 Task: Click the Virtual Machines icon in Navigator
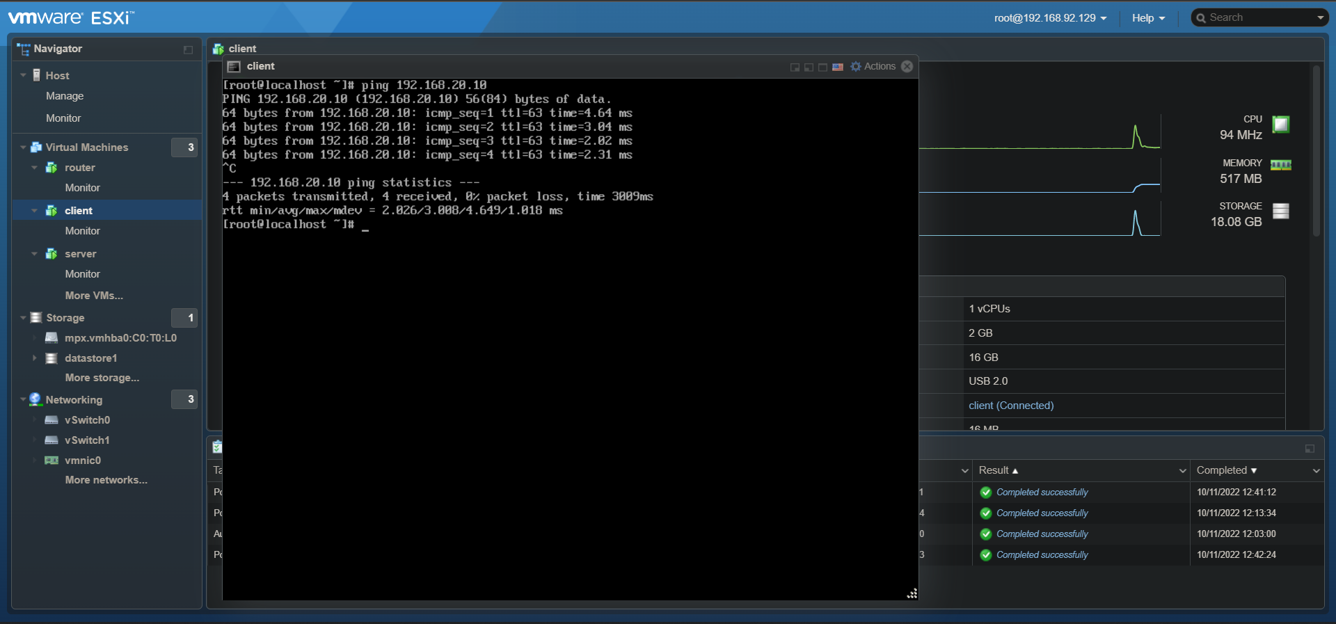pyautogui.click(x=37, y=147)
